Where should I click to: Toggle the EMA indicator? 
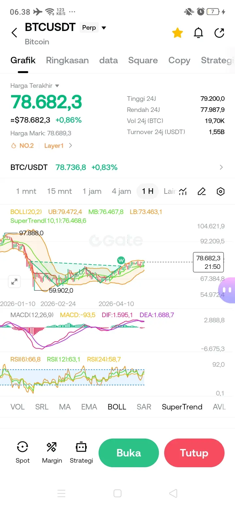(x=89, y=407)
